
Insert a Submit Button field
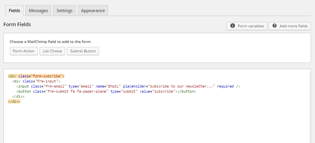[x=83, y=51]
